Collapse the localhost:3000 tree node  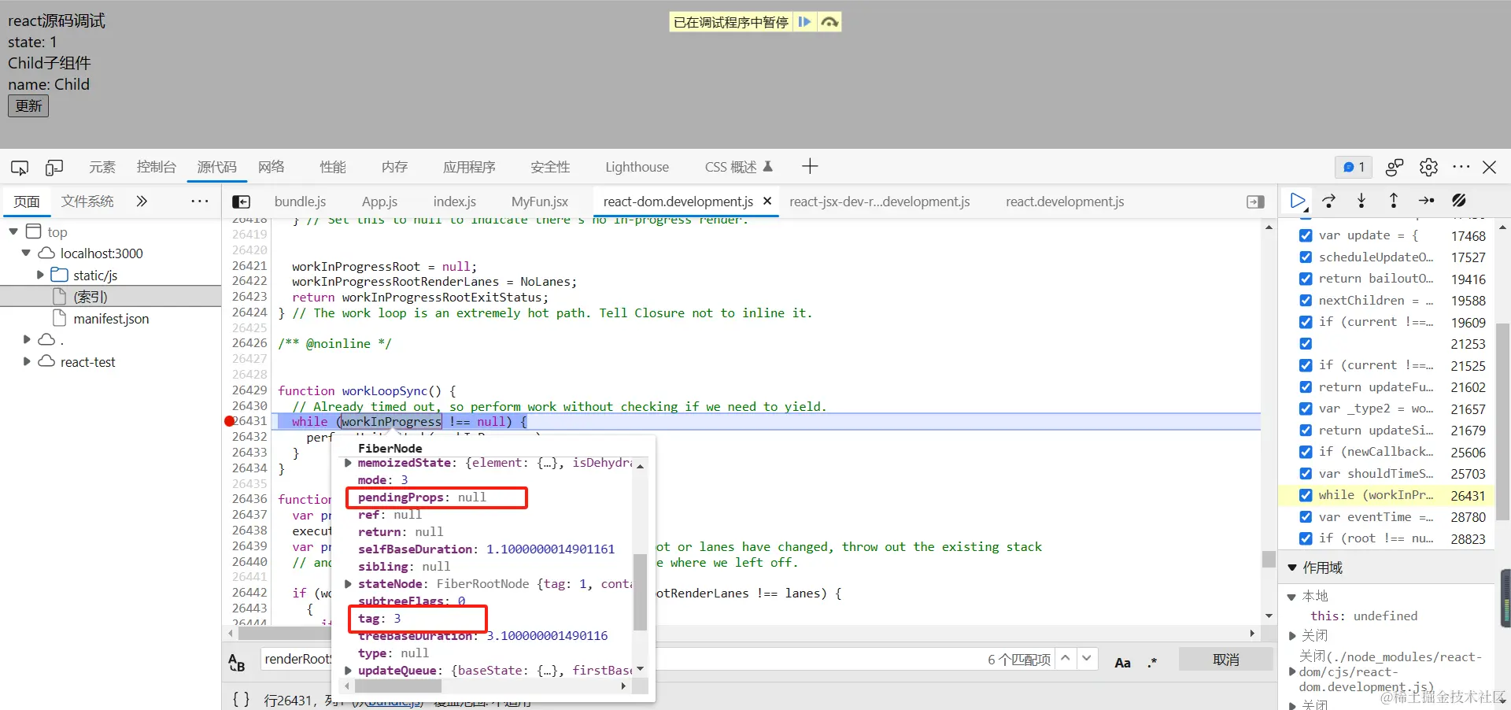click(26, 253)
